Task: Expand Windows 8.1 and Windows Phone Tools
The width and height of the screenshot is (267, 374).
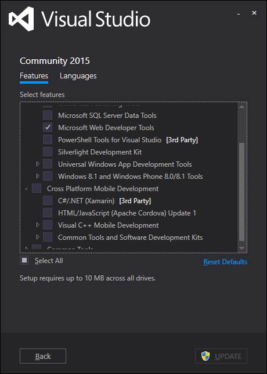Action: pyautogui.click(x=37, y=177)
